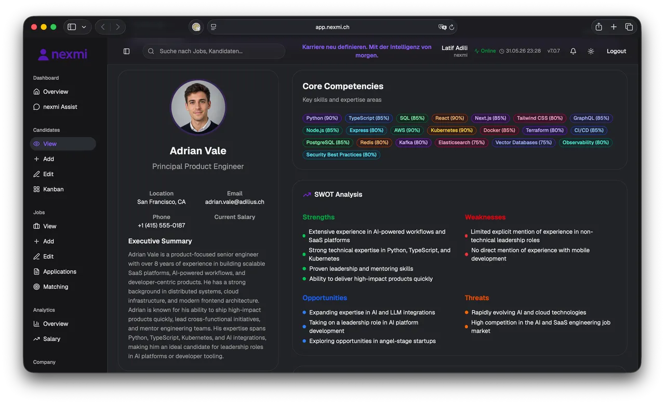This screenshot has height=404, width=665.
Task: Click 'Proven leadership and mentoring skills' item
Action: (x=361, y=269)
